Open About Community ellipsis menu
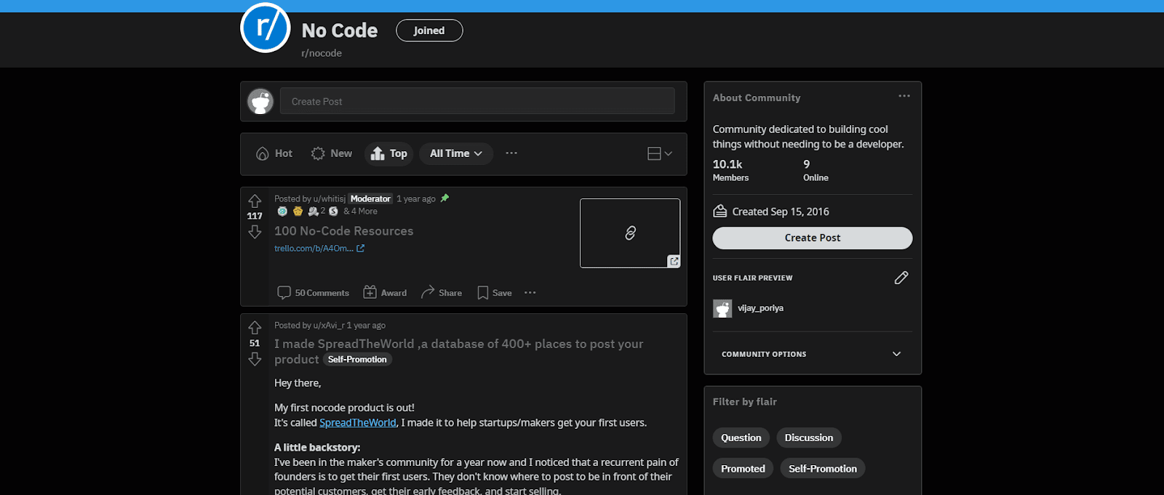The width and height of the screenshot is (1164, 495). (904, 96)
